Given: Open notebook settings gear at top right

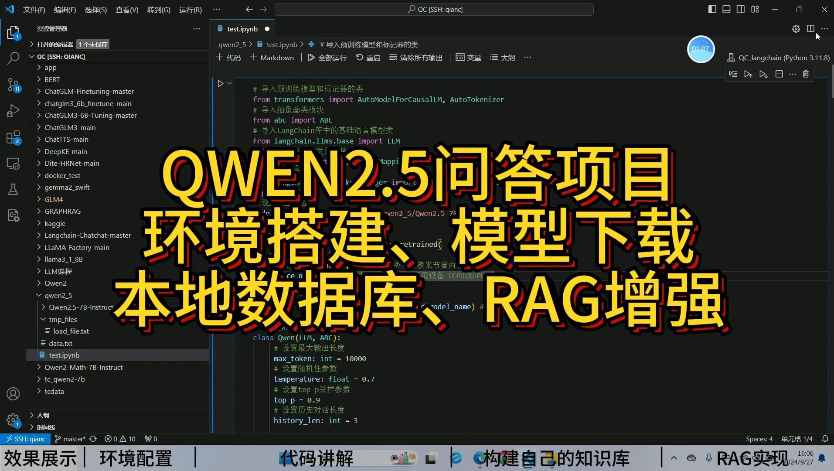Looking at the screenshot, I should pos(796,29).
